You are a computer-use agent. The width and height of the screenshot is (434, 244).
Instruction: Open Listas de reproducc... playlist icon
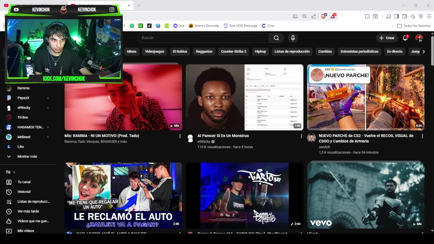(9, 202)
